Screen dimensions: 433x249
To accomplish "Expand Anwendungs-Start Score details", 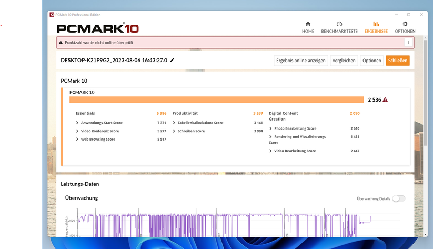I will [x=77, y=123].
